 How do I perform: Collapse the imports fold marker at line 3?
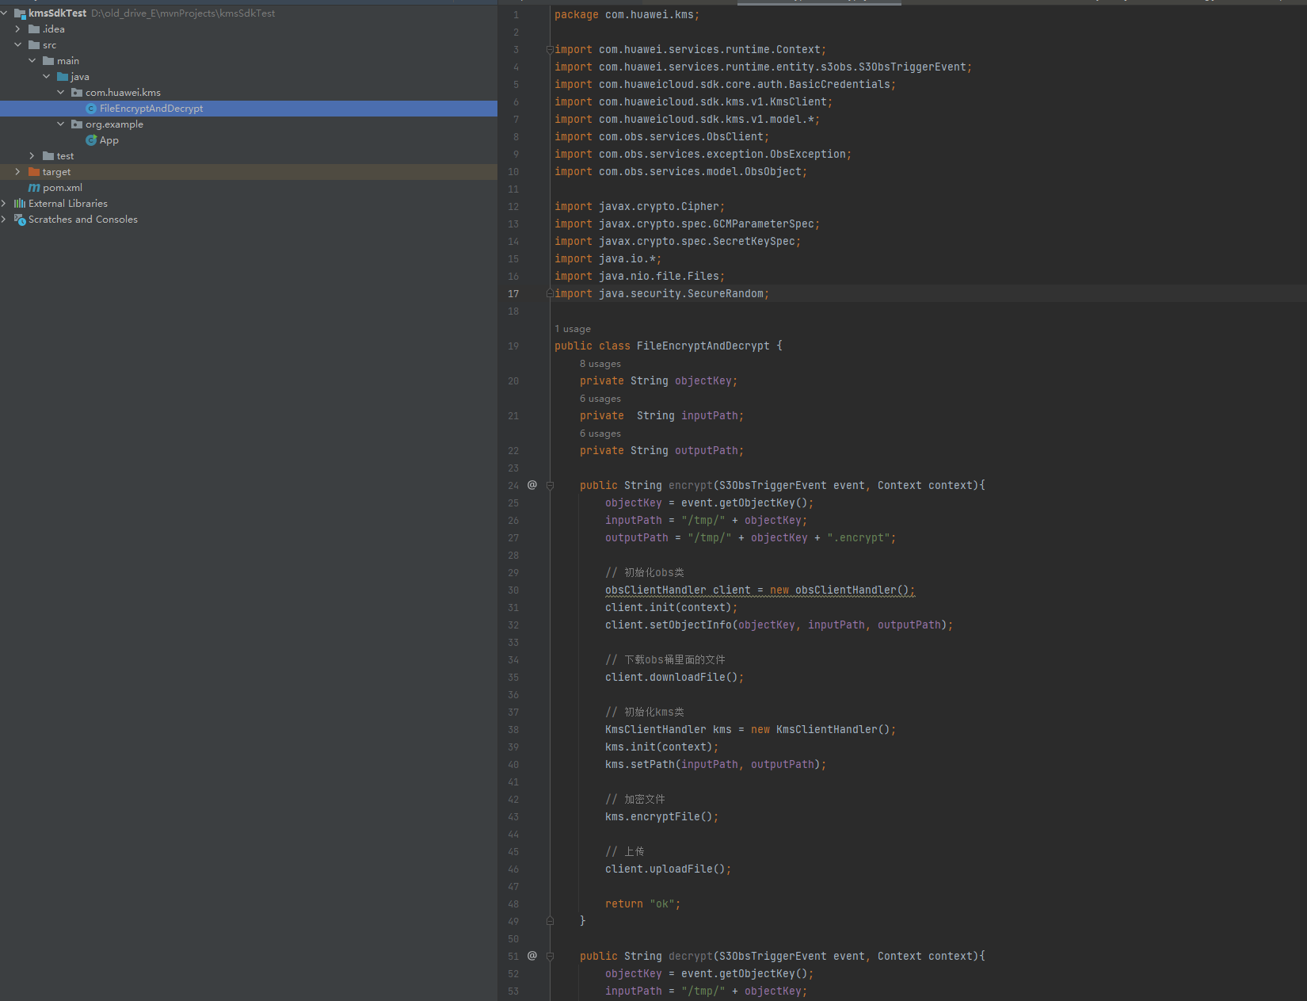[x=550, y=50]
